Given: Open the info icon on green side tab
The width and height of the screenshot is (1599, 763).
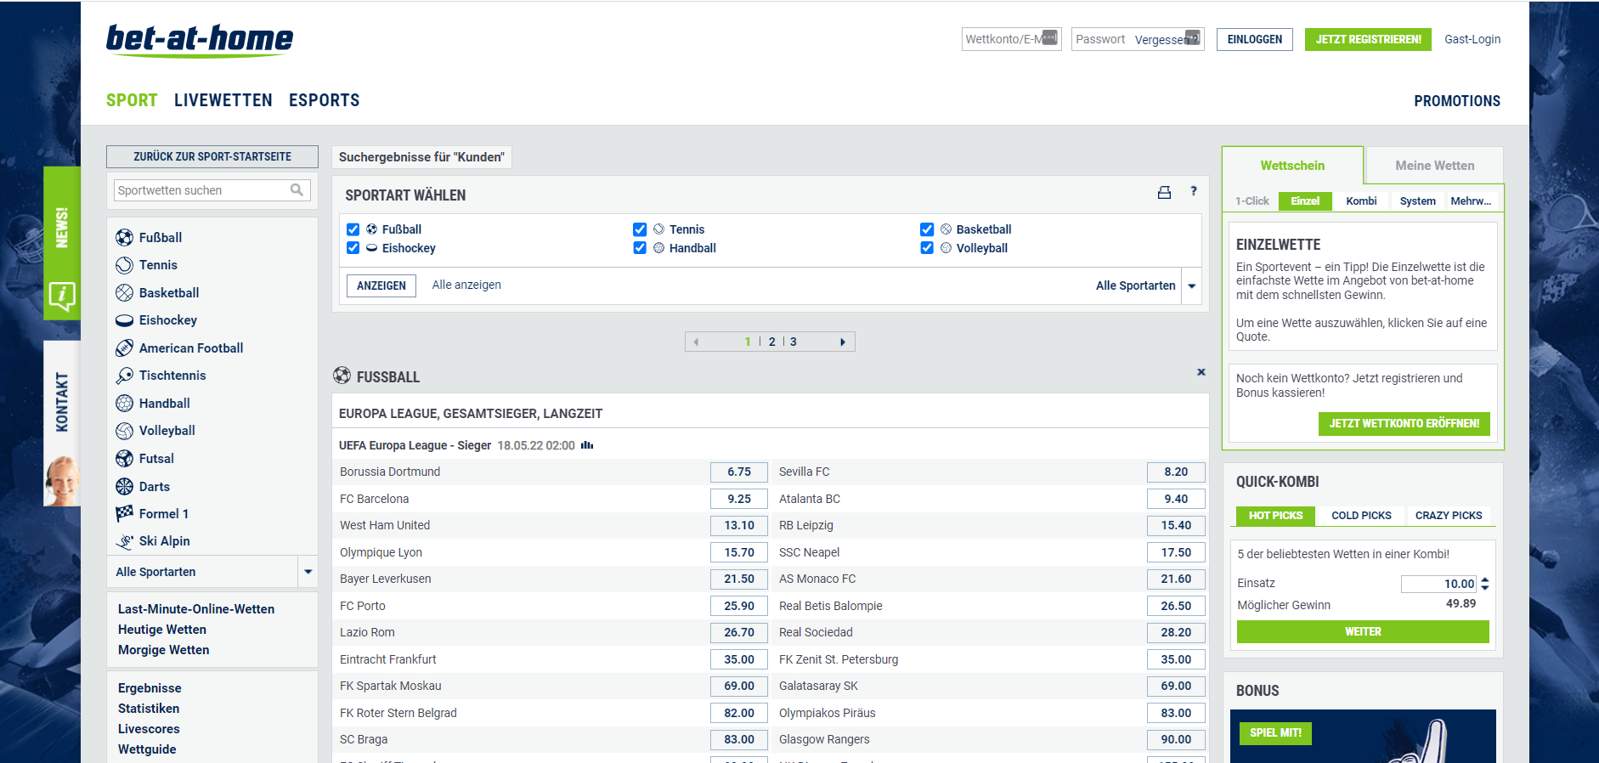Looking at the screenshot, I should pyautogui.click(x=62, y=296).
